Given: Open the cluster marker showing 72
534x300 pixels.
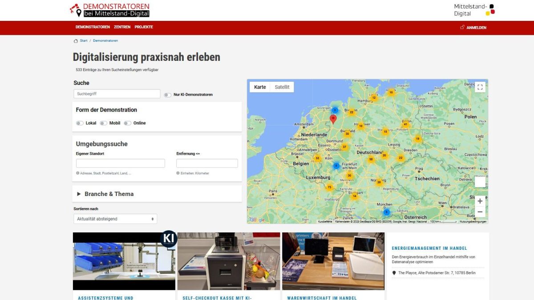Looking at the screenshot, I should coord(330,187).
